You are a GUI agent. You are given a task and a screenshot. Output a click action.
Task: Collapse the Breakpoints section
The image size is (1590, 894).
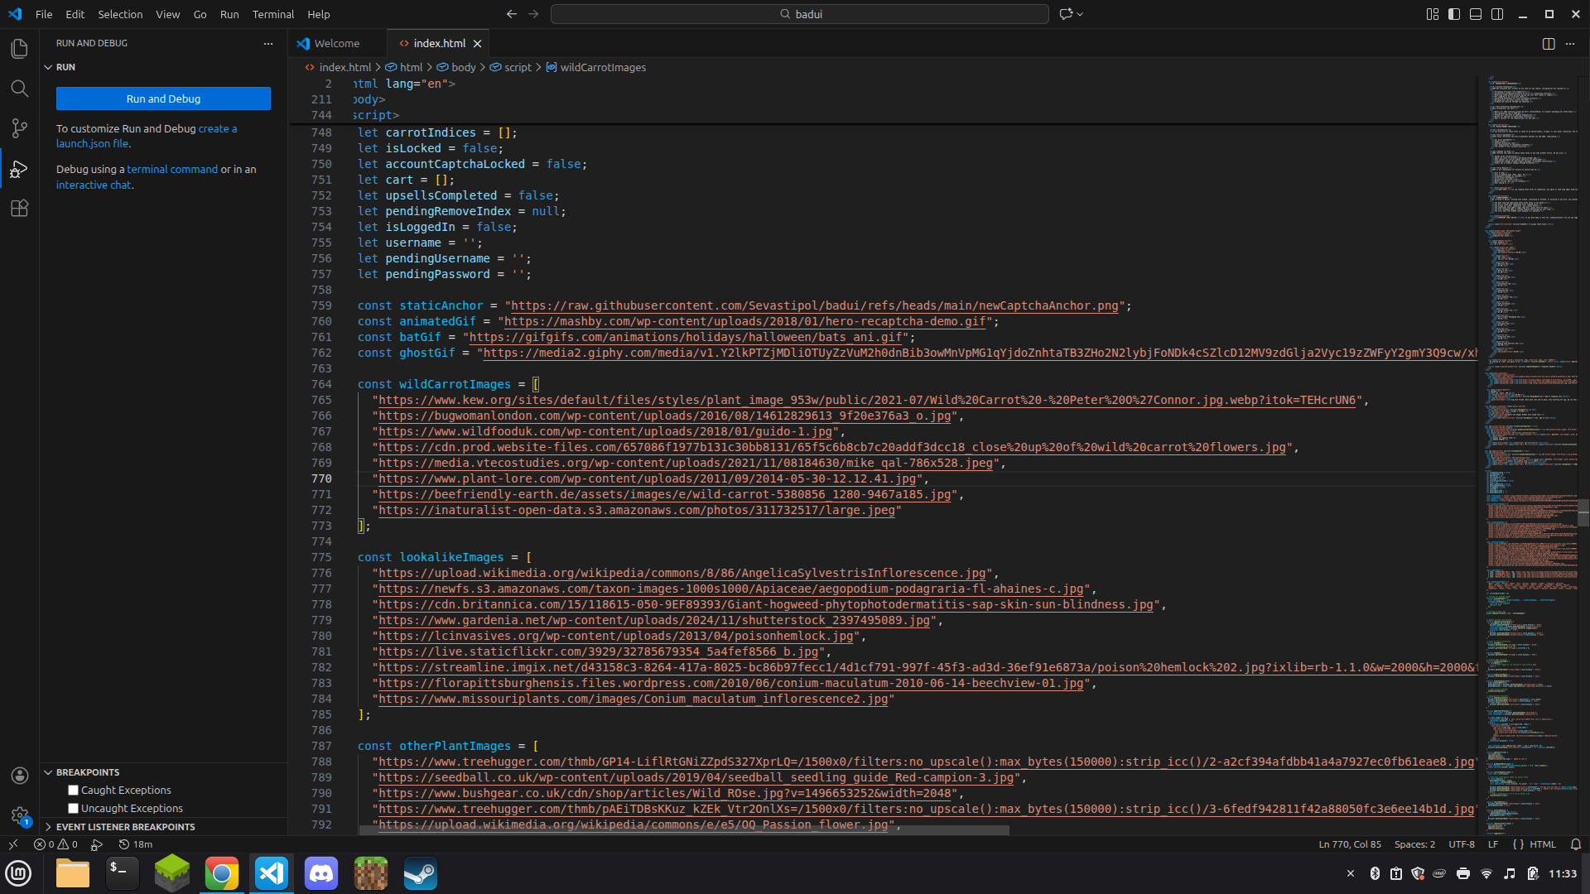tap(87, 772)
